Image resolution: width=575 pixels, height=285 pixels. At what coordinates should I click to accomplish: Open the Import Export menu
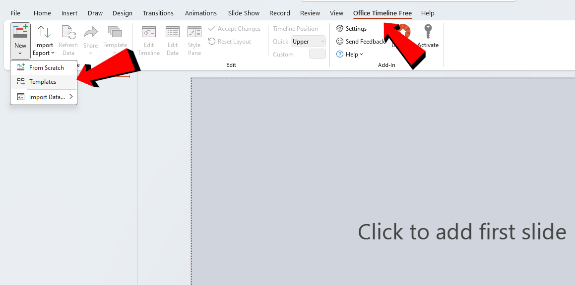[x=44, y=41]
